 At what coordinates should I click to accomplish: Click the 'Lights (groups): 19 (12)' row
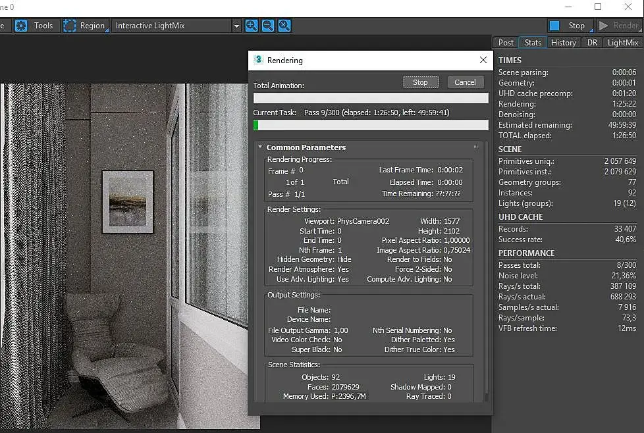coord(567,203)
